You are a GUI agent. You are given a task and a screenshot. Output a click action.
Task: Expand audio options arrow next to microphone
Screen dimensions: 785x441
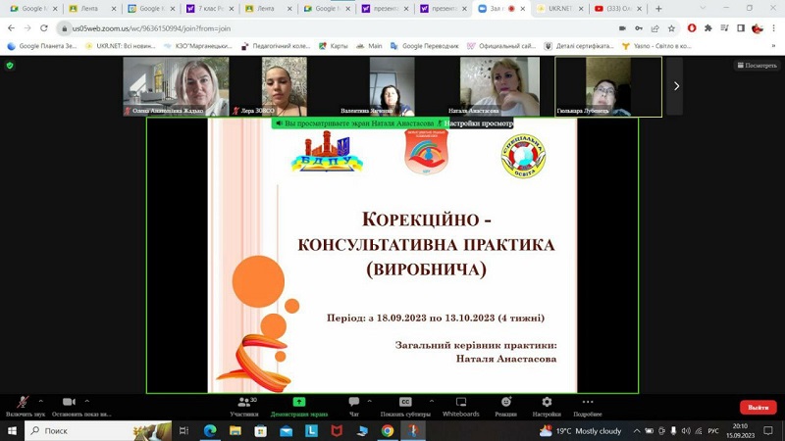tap(41, 401)
